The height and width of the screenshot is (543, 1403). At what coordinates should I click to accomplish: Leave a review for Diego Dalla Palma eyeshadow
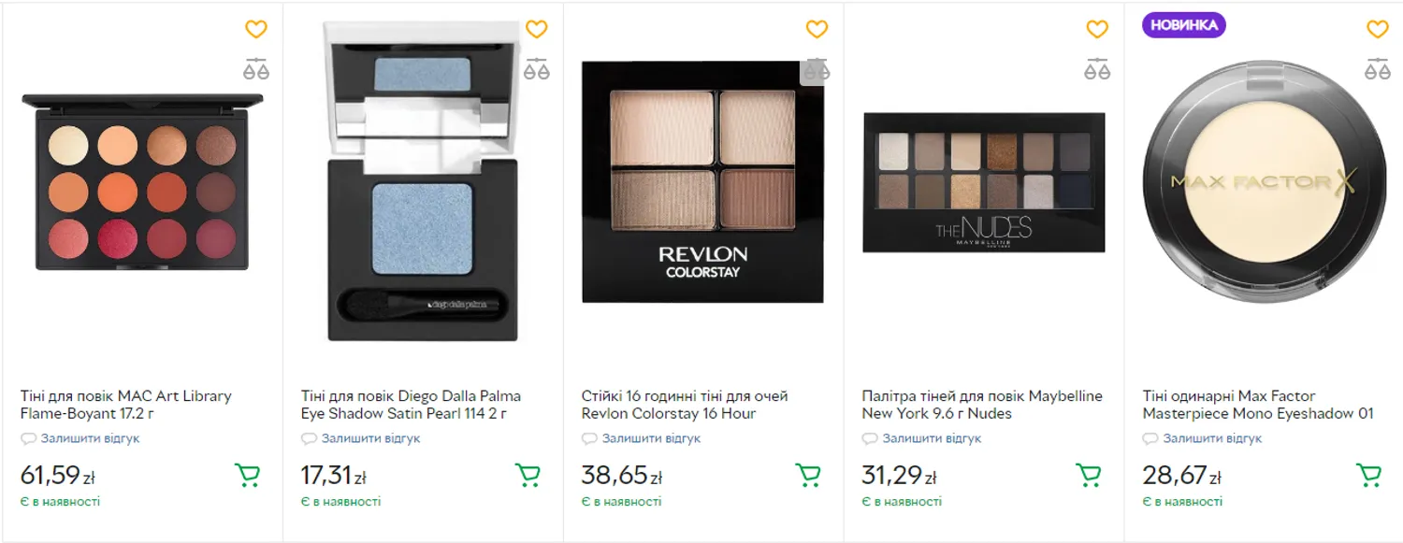click(370, 438)
